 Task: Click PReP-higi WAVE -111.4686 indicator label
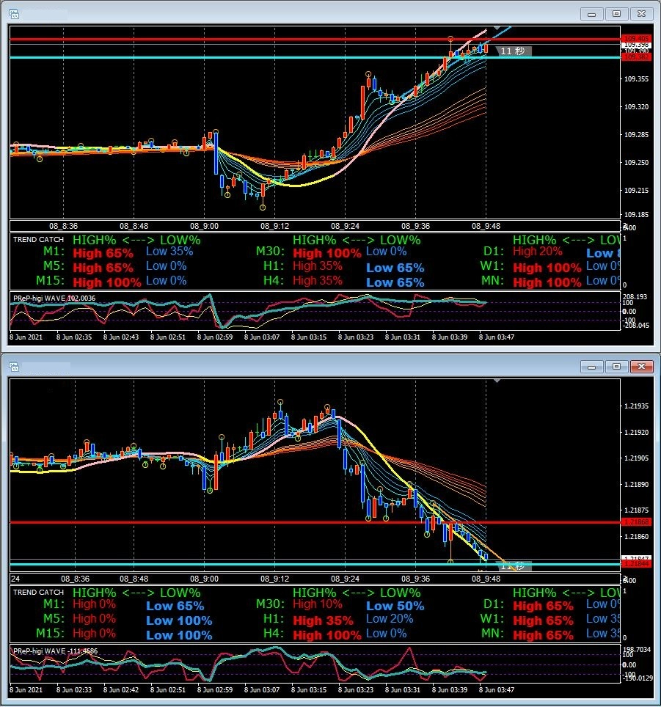pyautogui.click(x=56, y=651)
